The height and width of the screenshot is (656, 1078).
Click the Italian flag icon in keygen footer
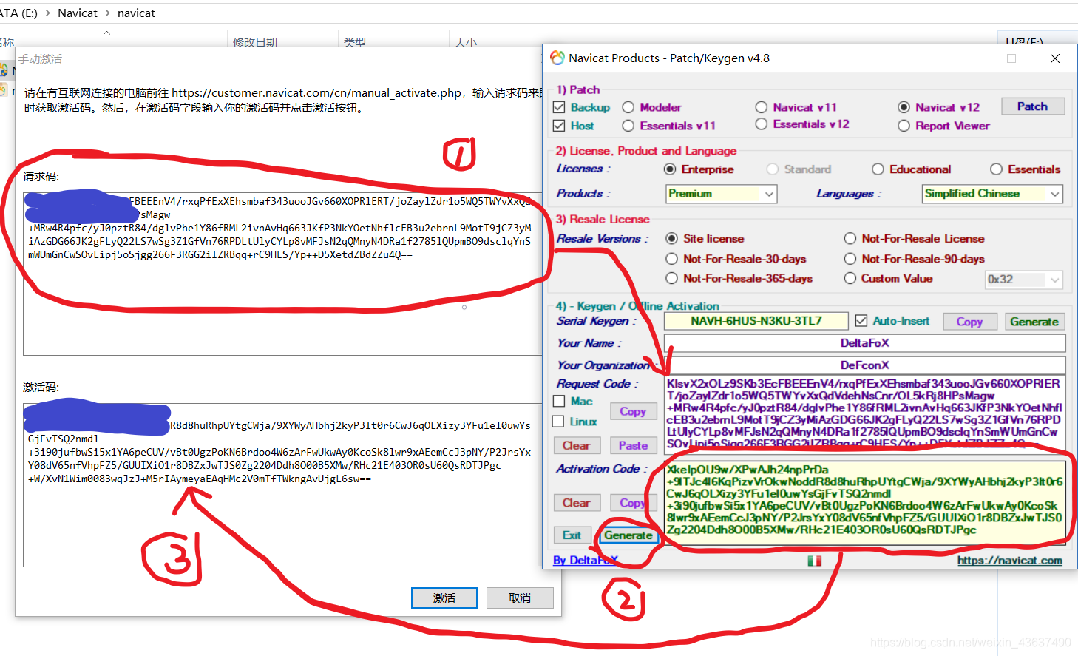(814, 561)
